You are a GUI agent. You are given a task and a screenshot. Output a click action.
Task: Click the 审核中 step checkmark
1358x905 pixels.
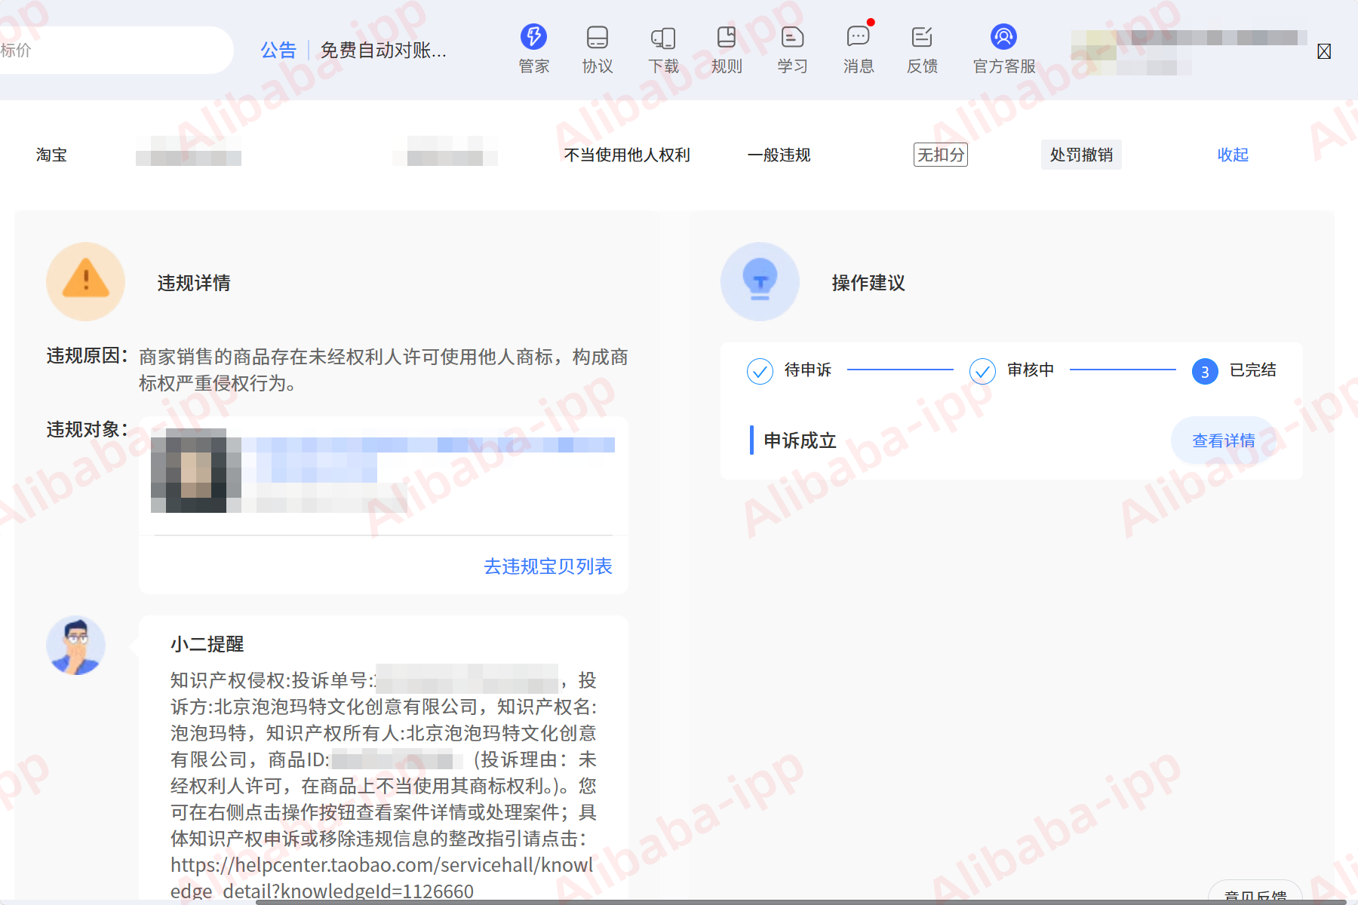point(982,371)
